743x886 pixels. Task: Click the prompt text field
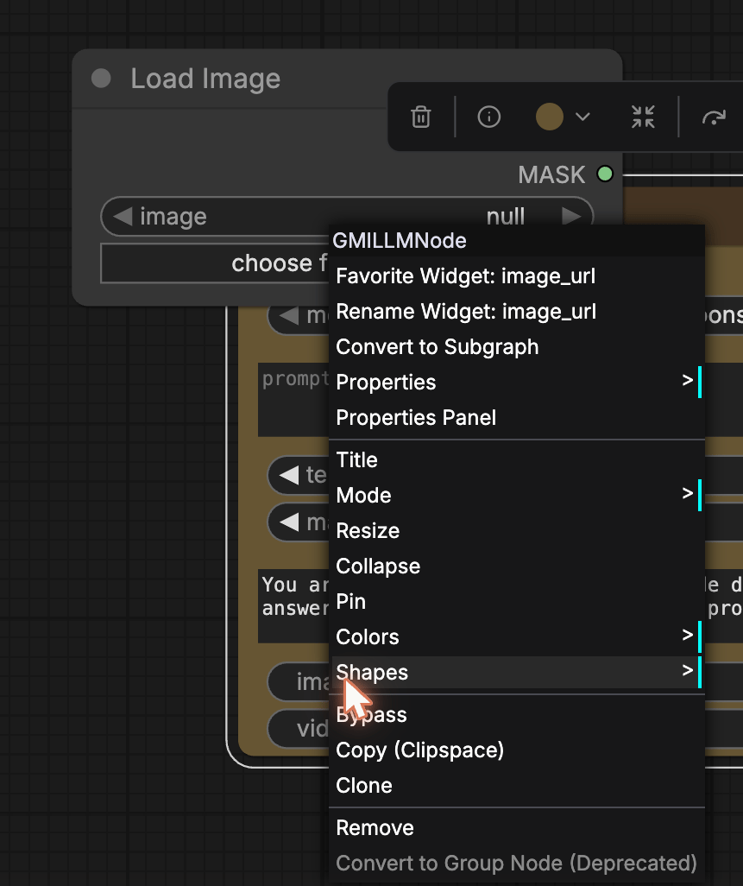(293, 400)
